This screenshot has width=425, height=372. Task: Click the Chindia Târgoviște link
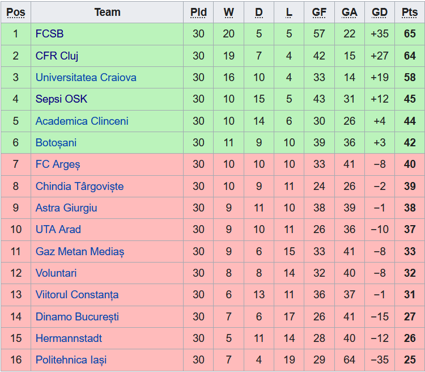[79, 187]
